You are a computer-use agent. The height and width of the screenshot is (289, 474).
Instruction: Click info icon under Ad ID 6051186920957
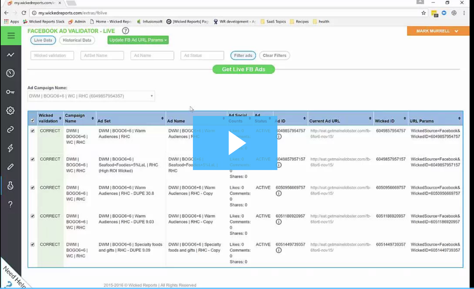tap(279, 222)
